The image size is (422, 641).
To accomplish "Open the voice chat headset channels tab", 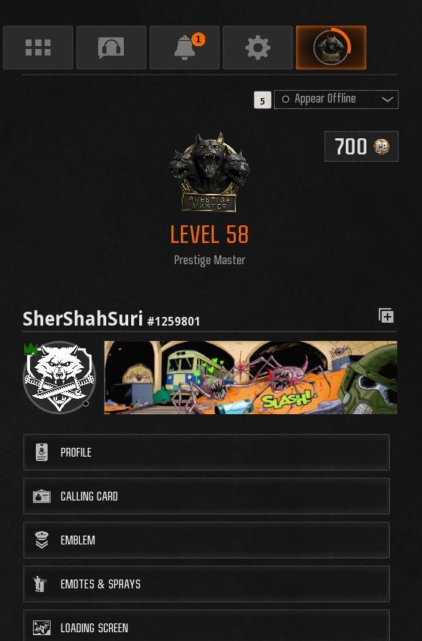I will point(111,48).
